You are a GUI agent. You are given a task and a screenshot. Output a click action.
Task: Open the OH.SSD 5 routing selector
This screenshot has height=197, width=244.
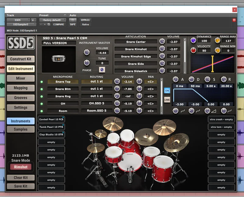pos(97,103)
